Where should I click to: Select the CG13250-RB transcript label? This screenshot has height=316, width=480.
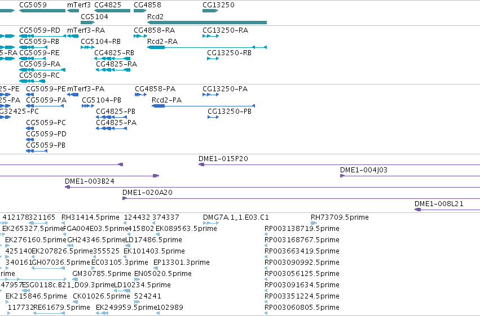pyautogui.click(x=230, y=53)
